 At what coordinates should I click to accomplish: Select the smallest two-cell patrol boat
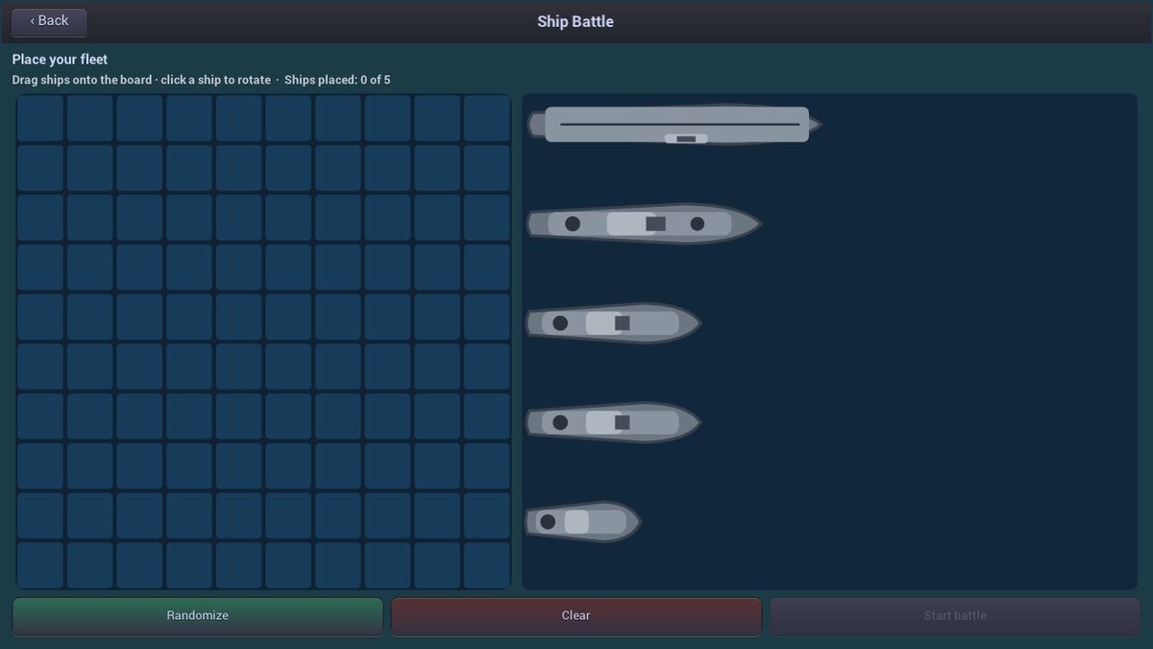(x=583, y=522)
